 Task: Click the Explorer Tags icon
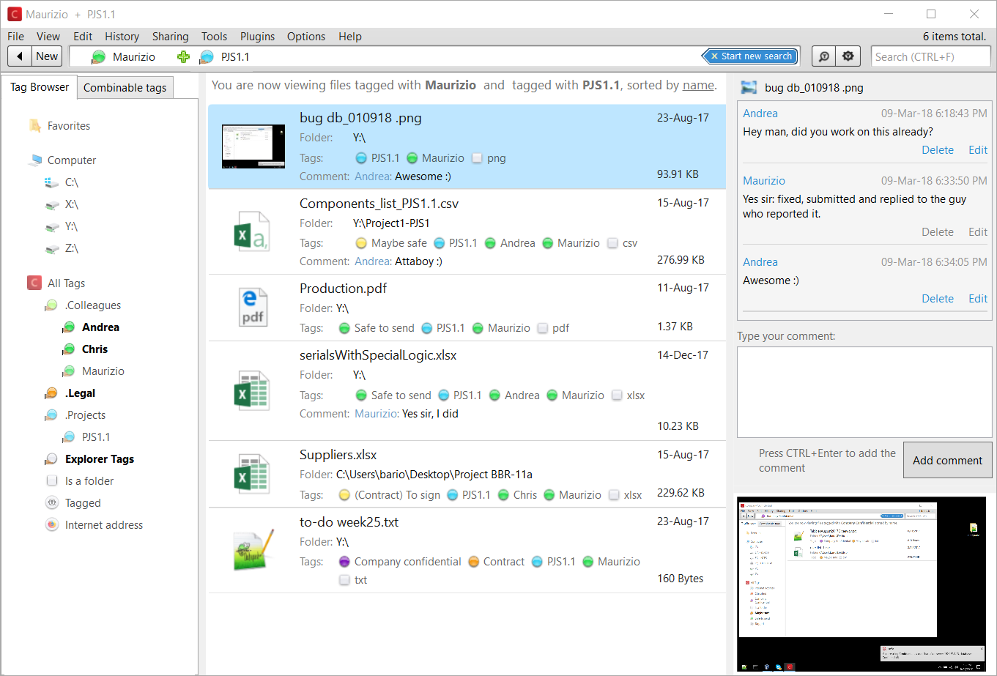point(51,459)
